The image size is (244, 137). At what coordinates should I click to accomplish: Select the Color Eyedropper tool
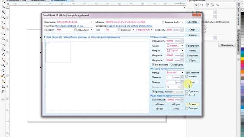click(3, 76)
